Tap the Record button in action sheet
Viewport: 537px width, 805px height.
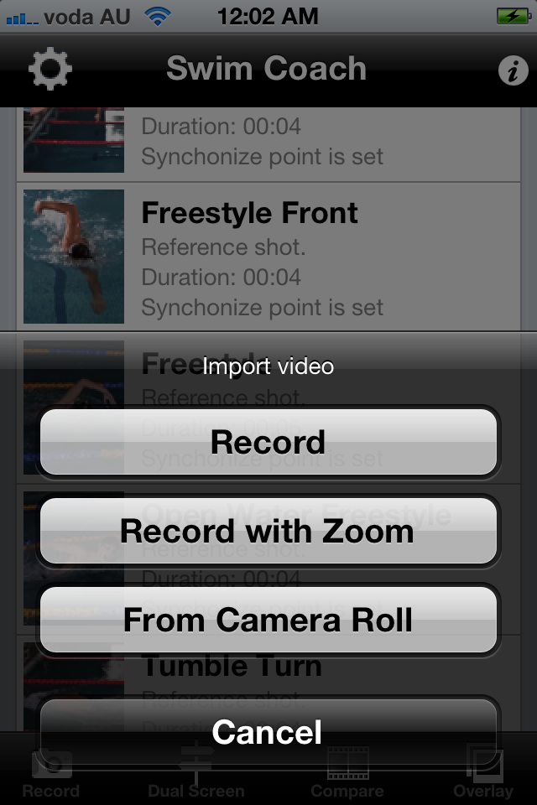268,442
